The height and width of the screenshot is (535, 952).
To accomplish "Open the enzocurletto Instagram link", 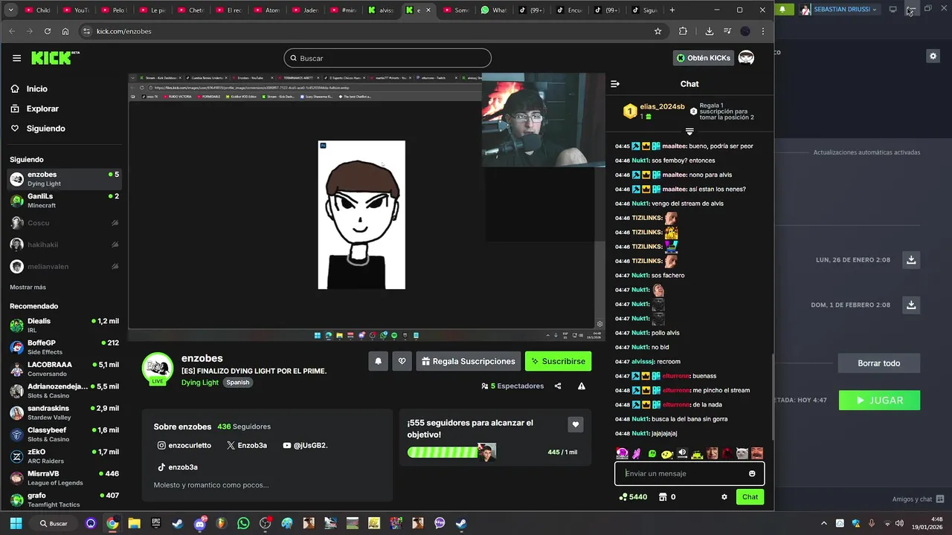I will (x=184, y=445).
